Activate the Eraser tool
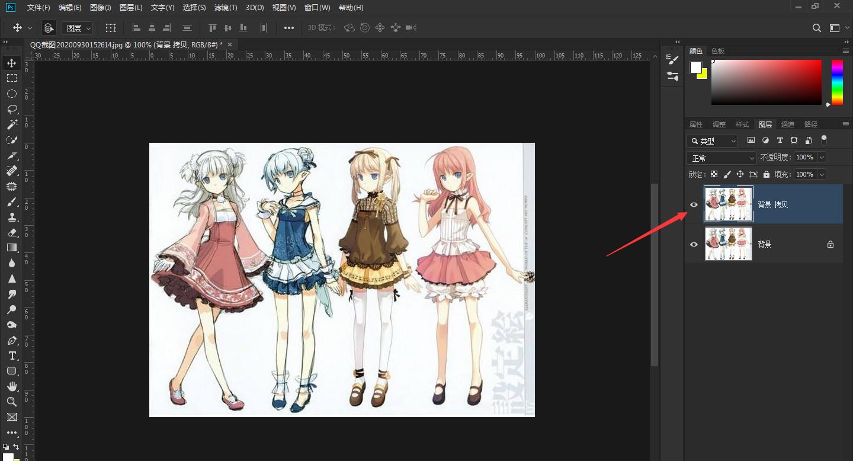This screenshot has height=461, width=853. (12, 232)
